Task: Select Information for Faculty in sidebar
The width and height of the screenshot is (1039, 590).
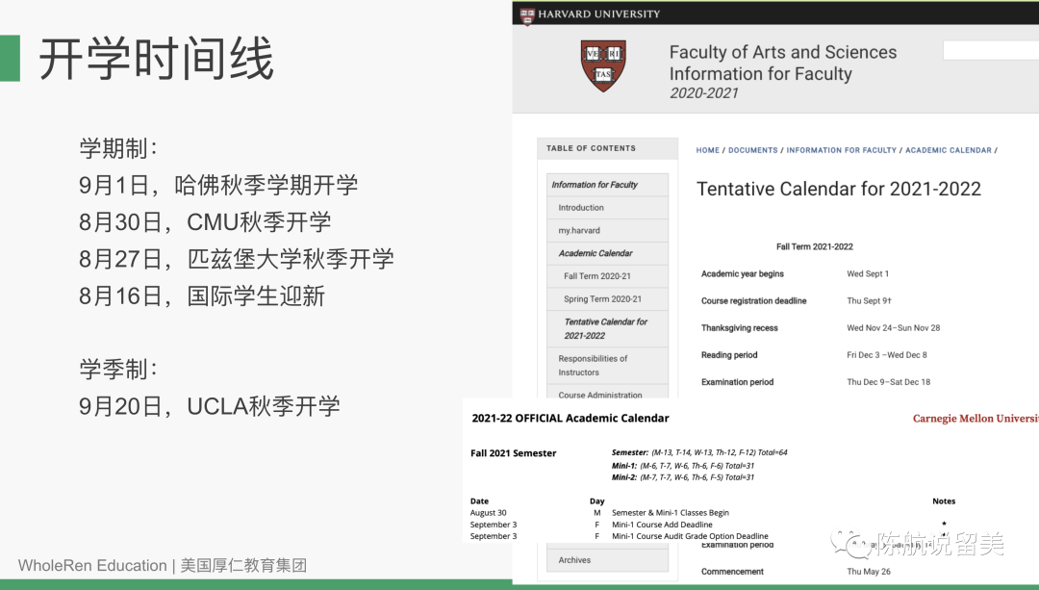Action: pyautogui.click(x=595, y=185)
